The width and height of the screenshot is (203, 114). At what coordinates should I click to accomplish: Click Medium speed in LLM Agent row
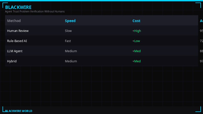[x=71, y=51]
